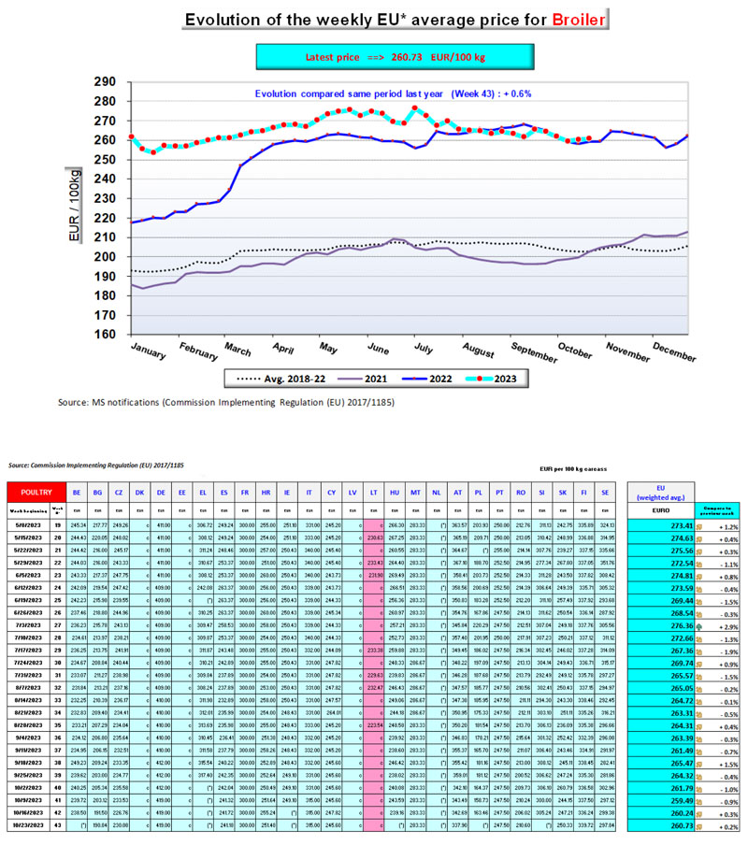The image size is (748, 845).
Task: Click the 'September' axis label
Action: coord(534,351)
